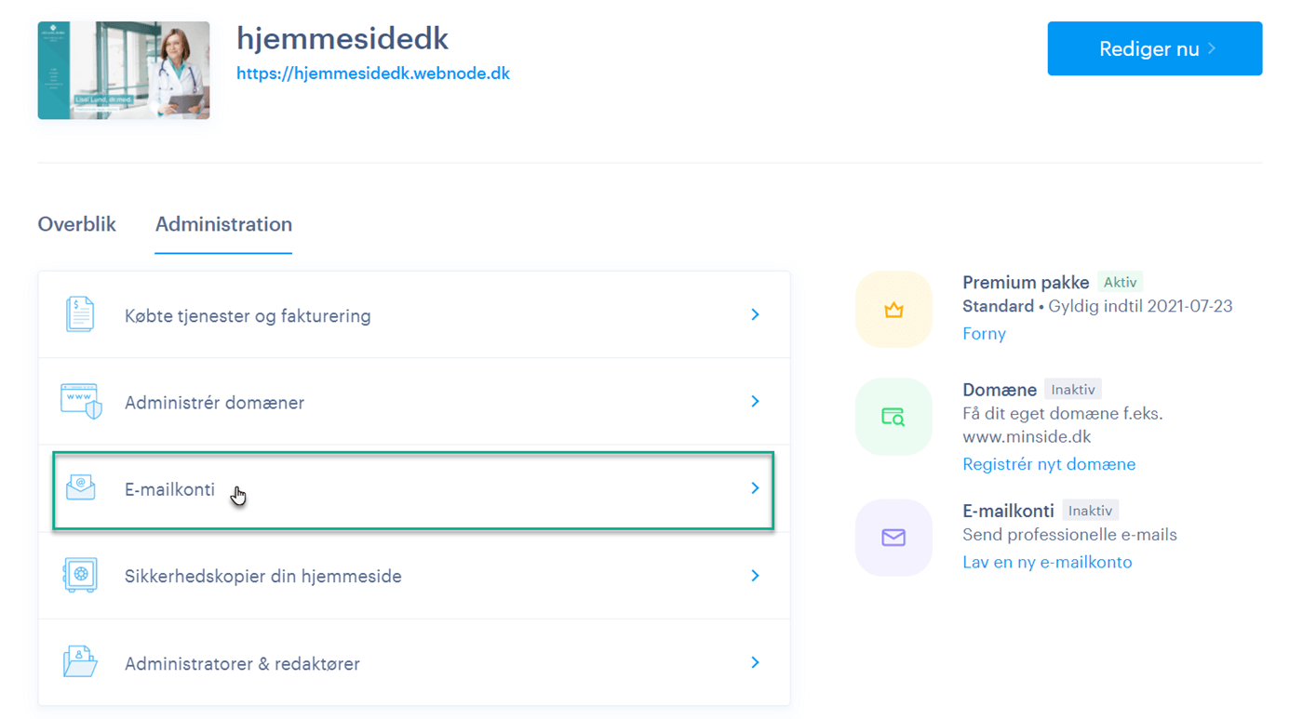1303x719 pixels.
Task: Click the green Domæne search icon
Action: (x=893, y=417)
